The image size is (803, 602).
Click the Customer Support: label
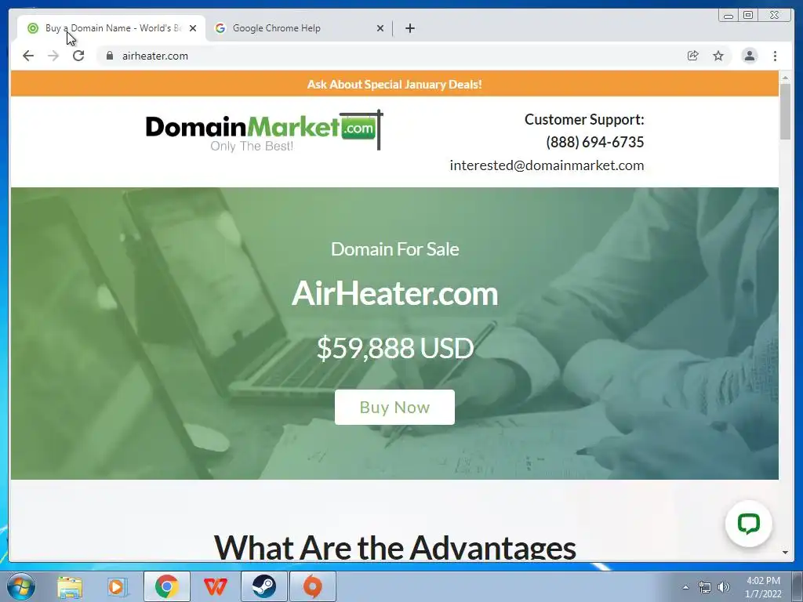[x=584, y=119]
